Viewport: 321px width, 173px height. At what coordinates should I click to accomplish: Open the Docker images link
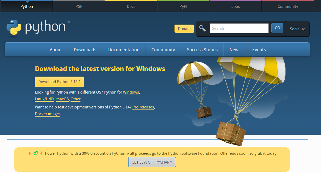click(48, 114)
